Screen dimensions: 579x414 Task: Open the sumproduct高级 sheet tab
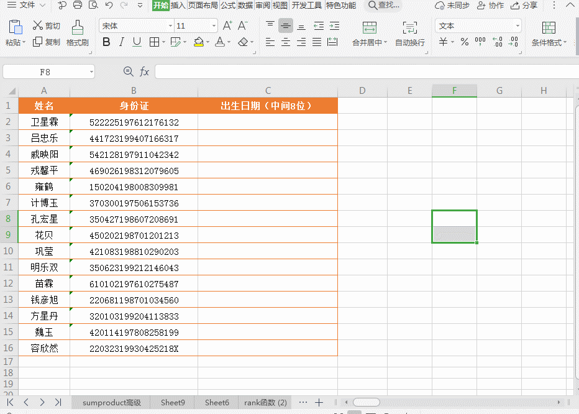(112, 403)
